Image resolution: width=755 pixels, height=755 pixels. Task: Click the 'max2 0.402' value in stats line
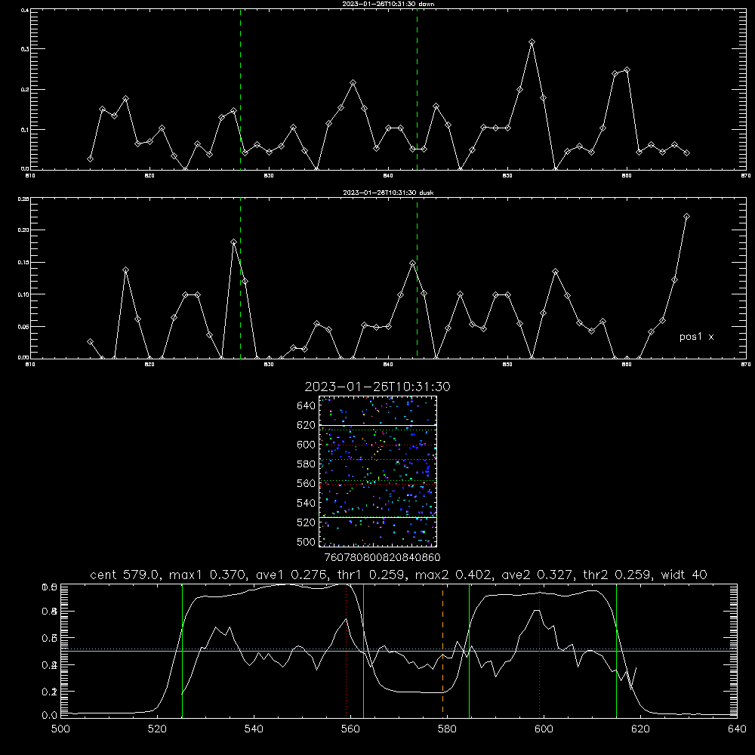coord(454,575)
